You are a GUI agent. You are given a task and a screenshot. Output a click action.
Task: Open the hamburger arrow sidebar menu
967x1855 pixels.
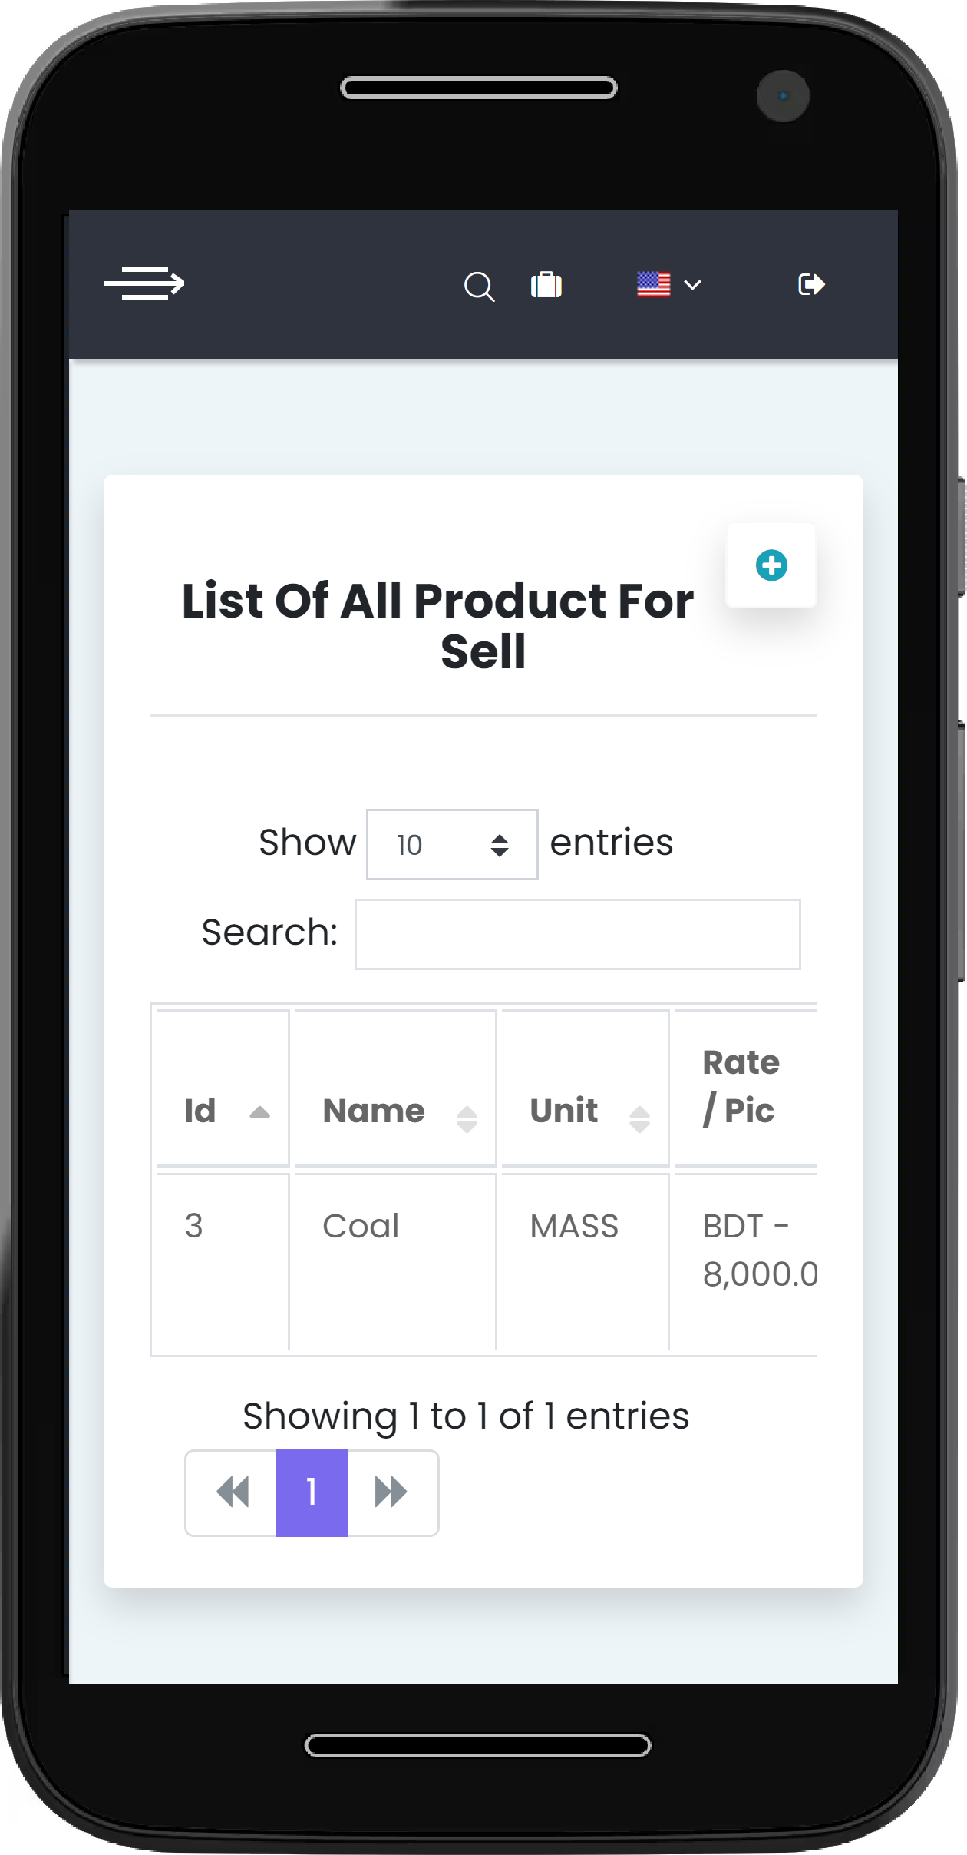pos(144,284)
